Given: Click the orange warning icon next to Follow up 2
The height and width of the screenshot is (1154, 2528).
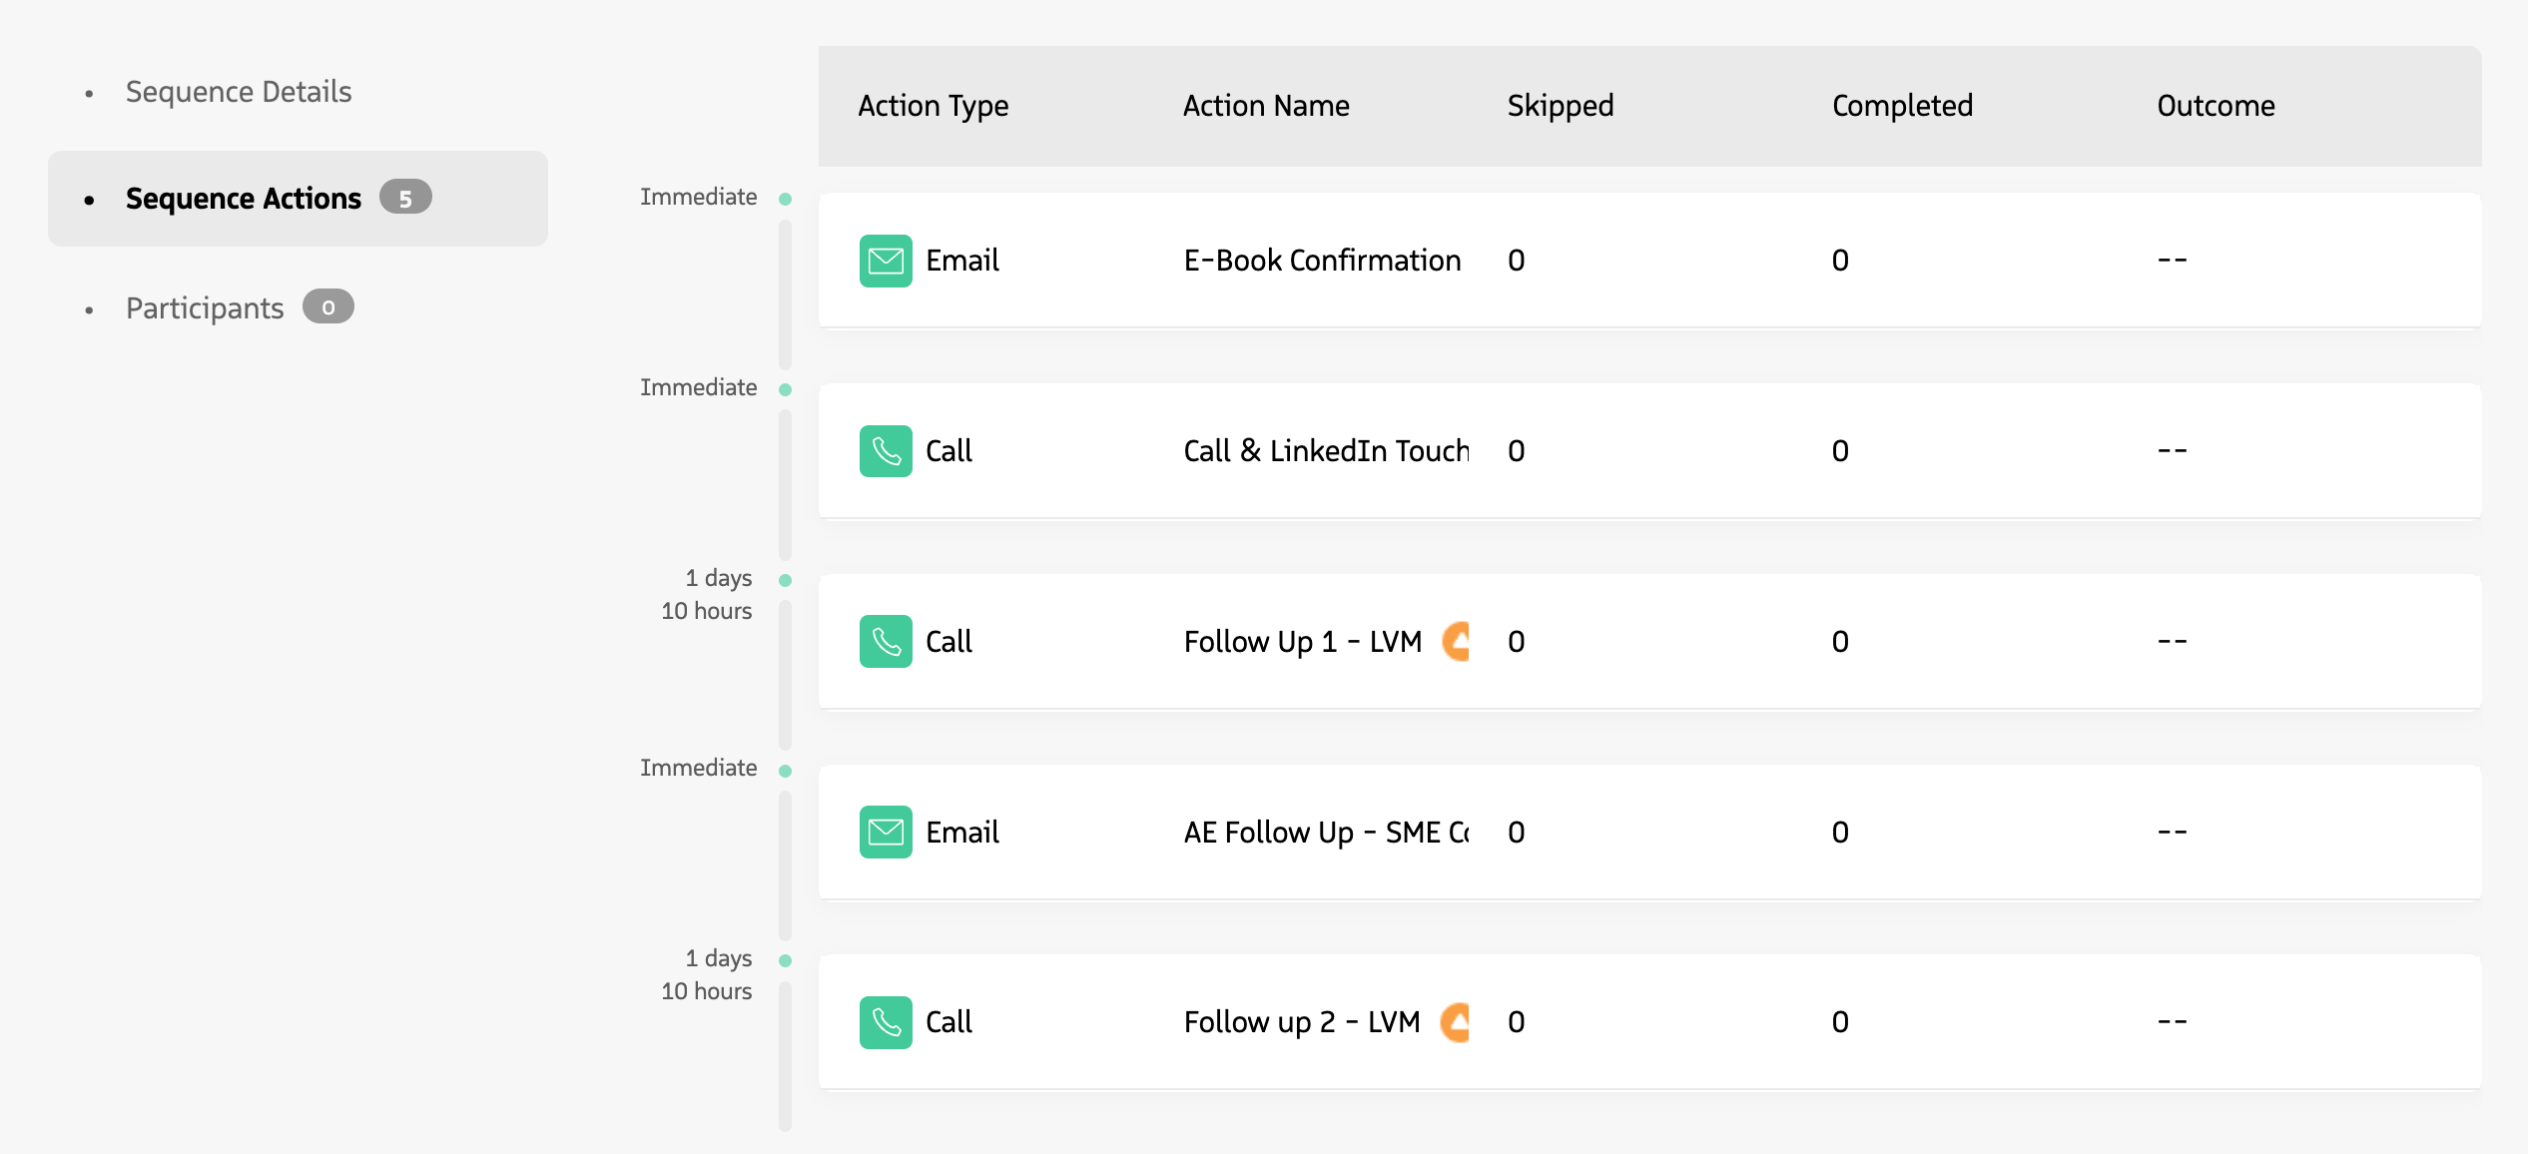Looking at the screenshot, I should [1456, 1022].
